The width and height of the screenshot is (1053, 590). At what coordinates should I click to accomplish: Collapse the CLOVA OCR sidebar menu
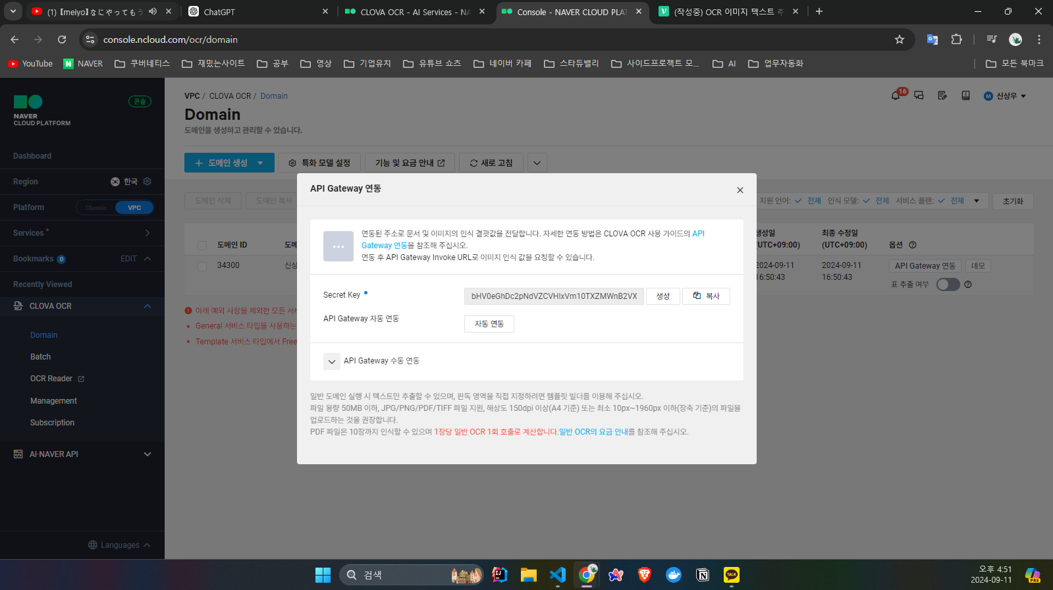point(148,306)
